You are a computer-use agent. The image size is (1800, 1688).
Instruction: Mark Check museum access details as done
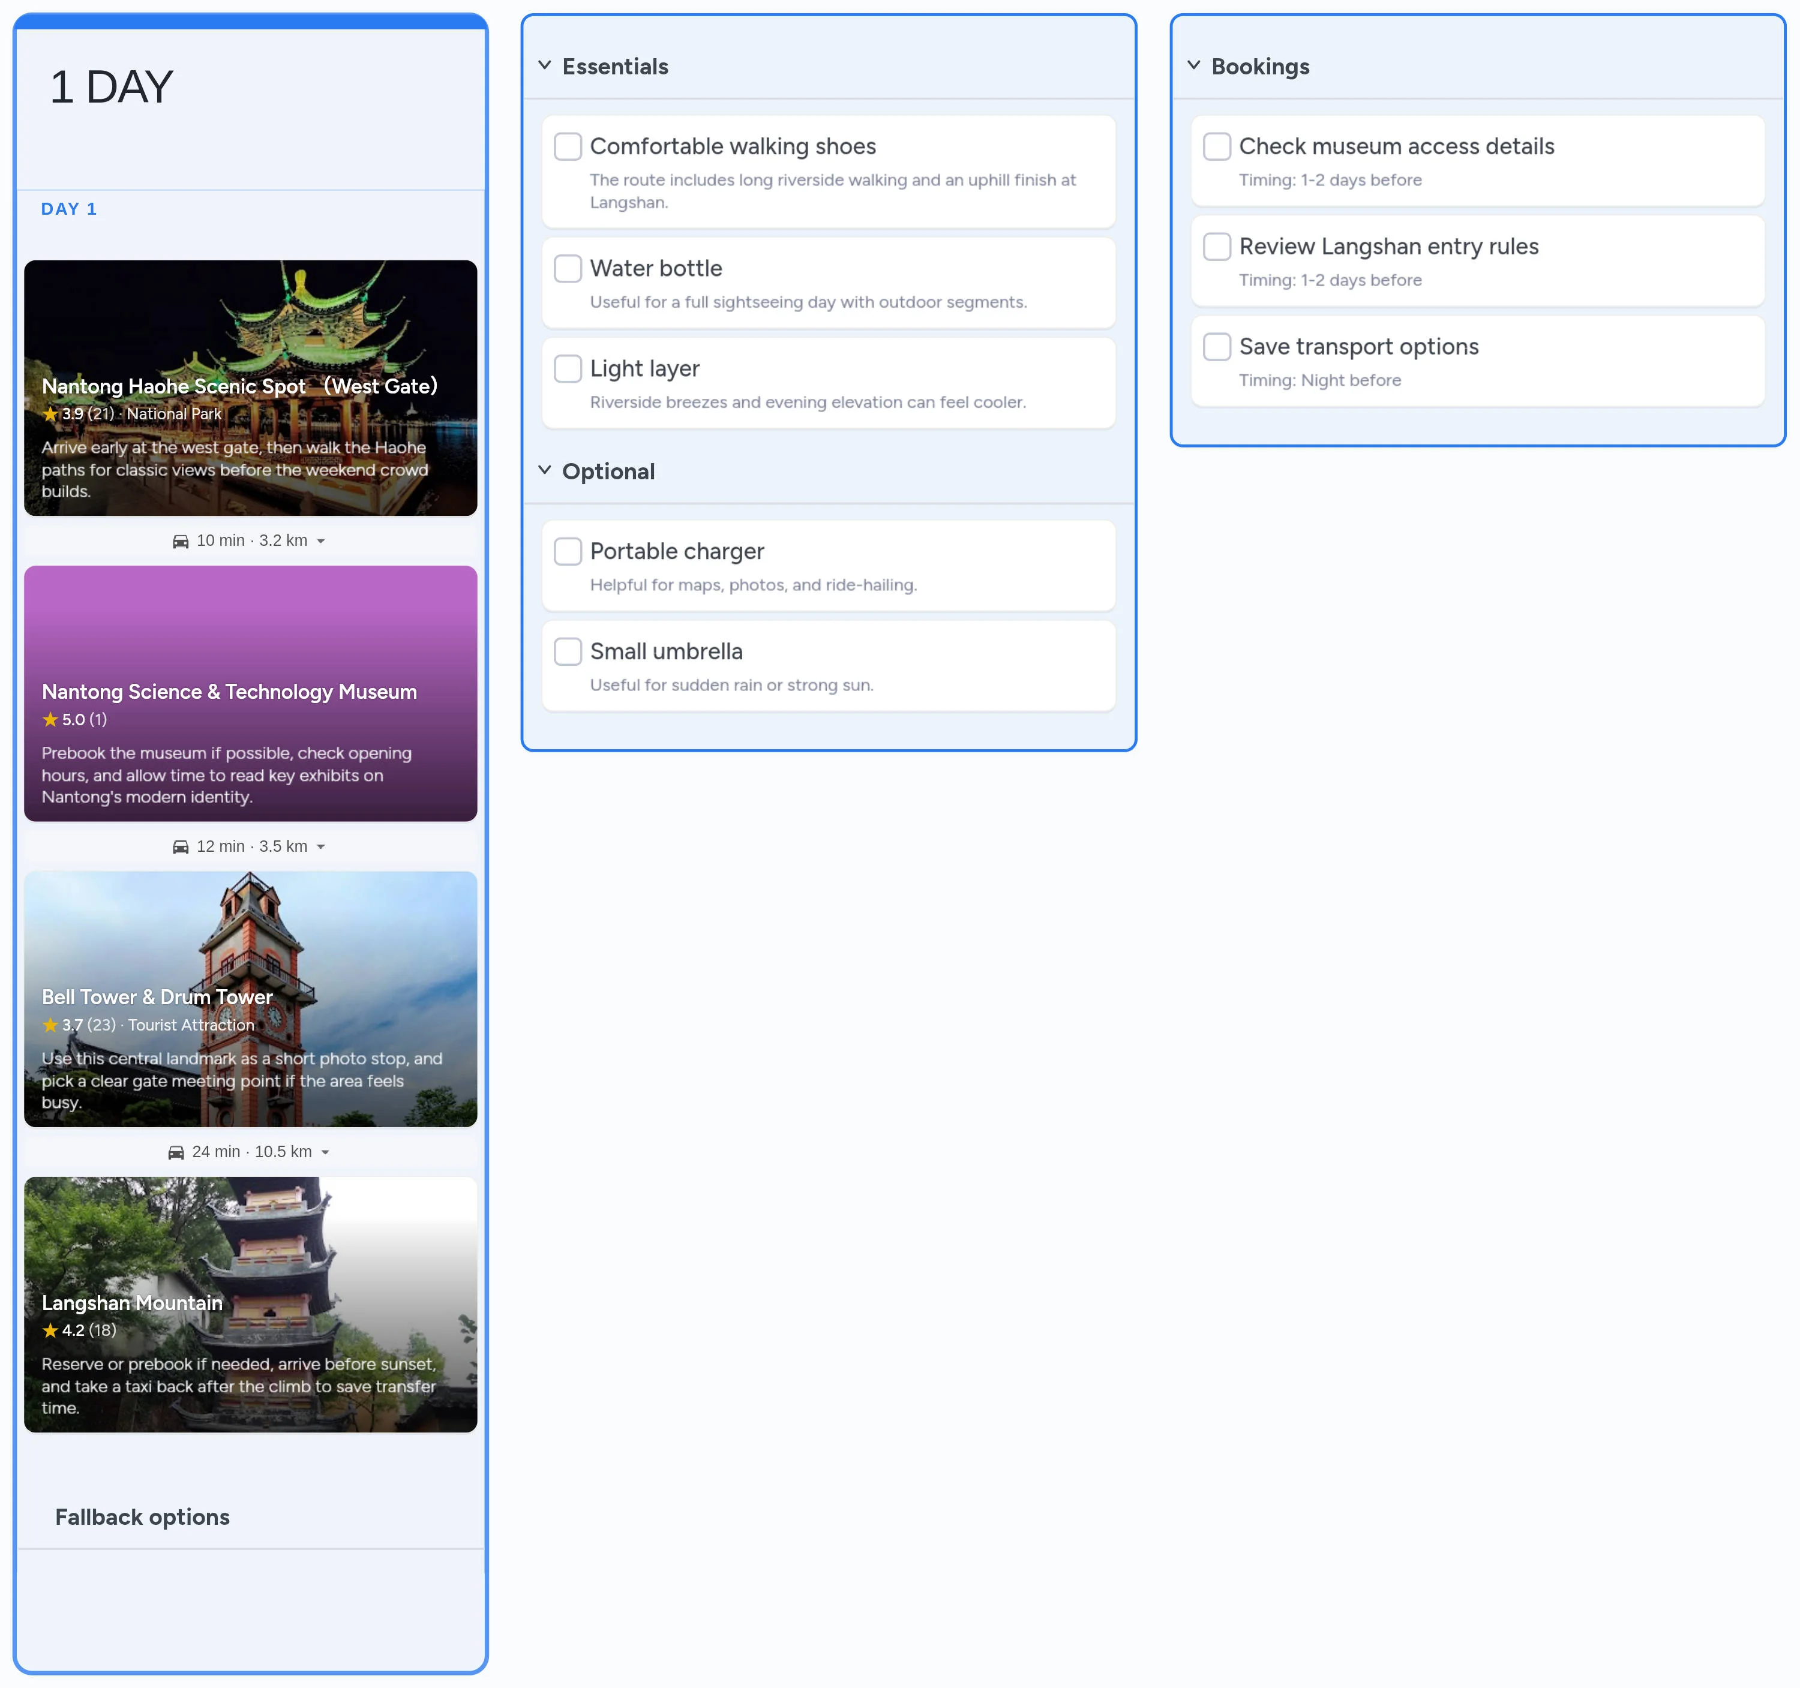tap(1217, 146)
